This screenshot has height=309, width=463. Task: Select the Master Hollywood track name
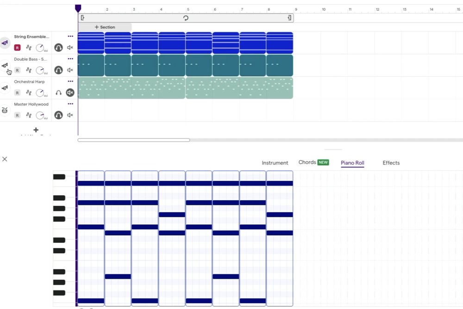[31, 104]
